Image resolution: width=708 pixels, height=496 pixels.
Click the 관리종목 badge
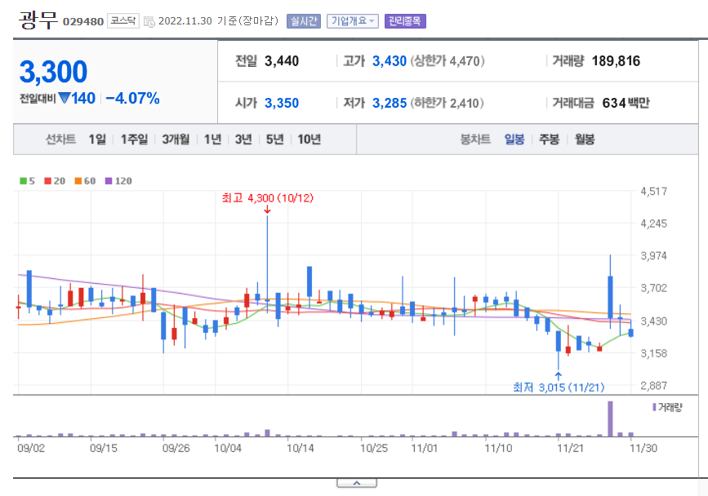(405, 21)
